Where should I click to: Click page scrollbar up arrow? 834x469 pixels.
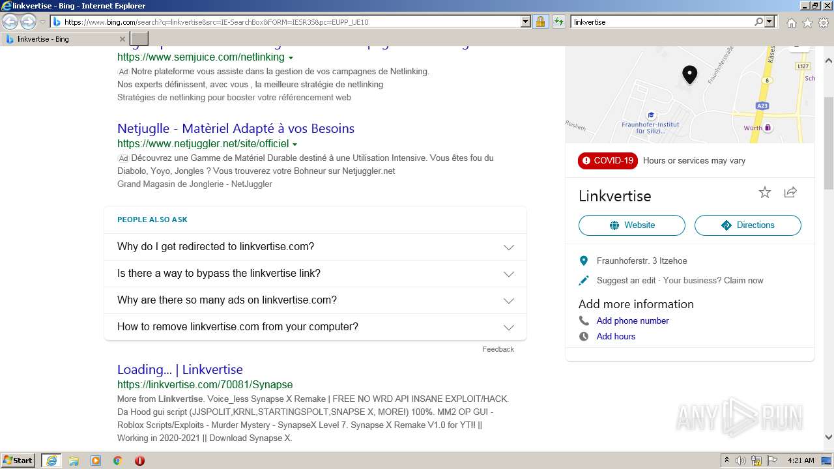click(829, 61)
